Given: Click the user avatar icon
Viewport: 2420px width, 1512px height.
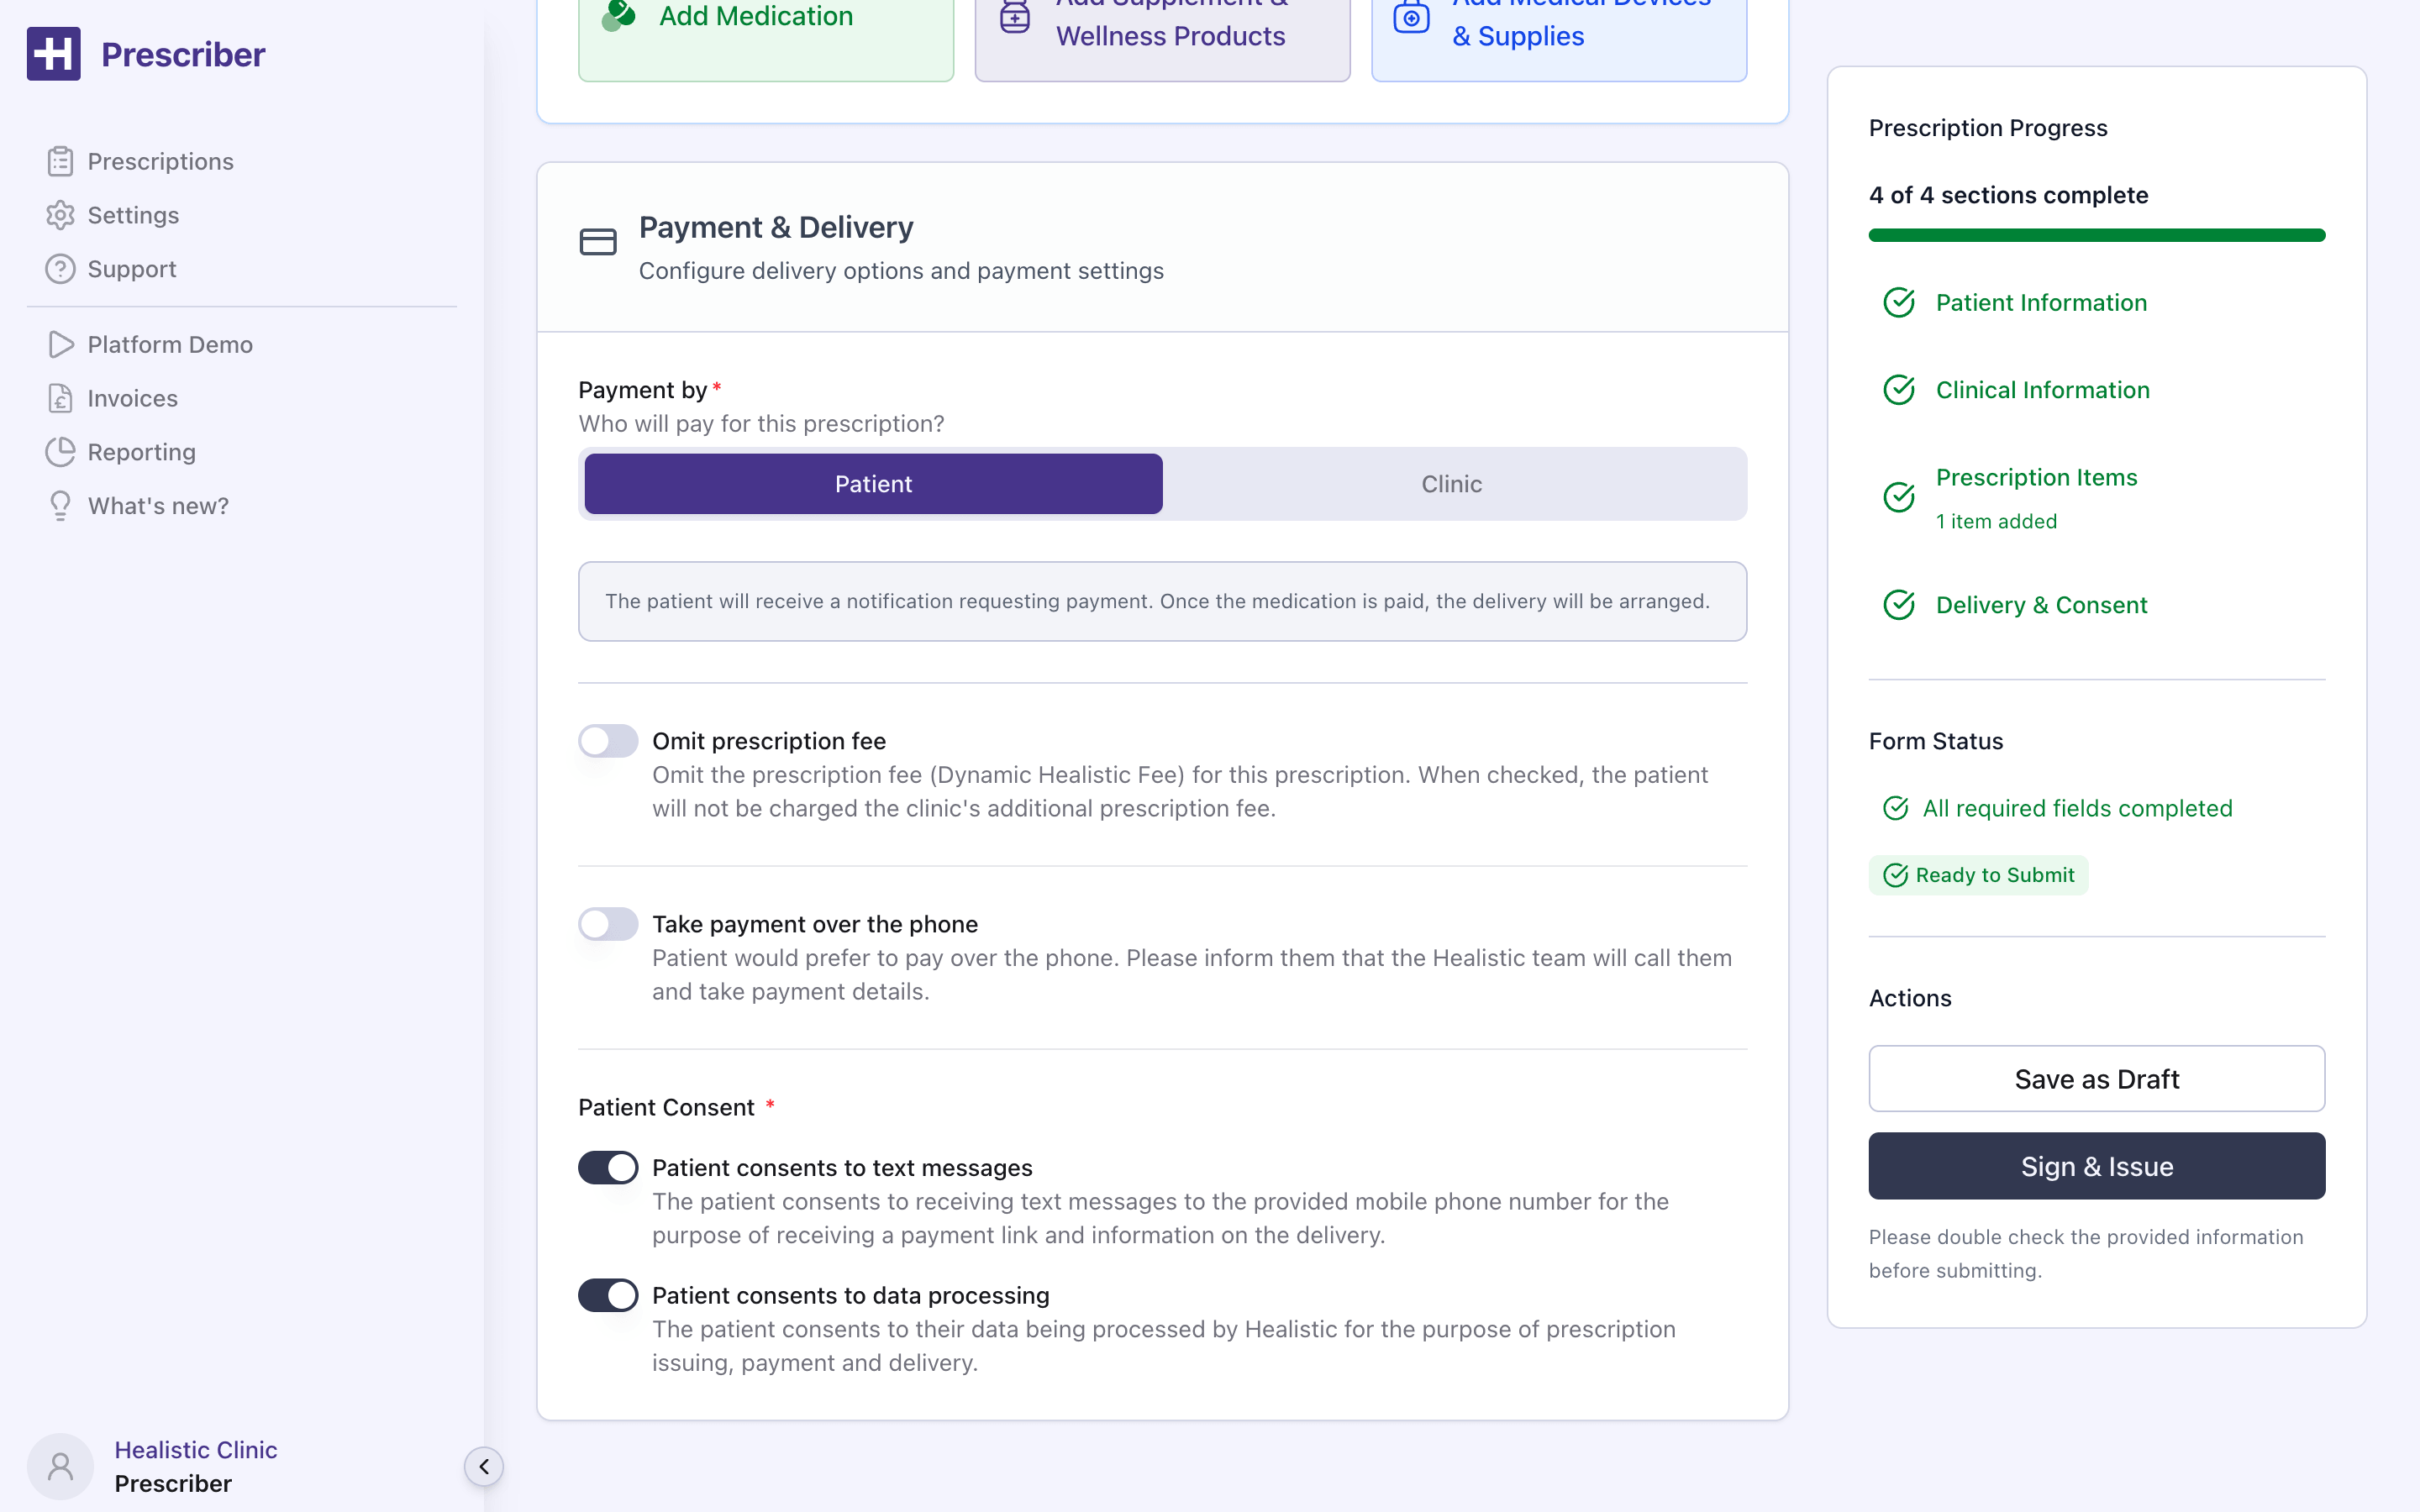Looking at the screenshot, I should pos(60,1466).
